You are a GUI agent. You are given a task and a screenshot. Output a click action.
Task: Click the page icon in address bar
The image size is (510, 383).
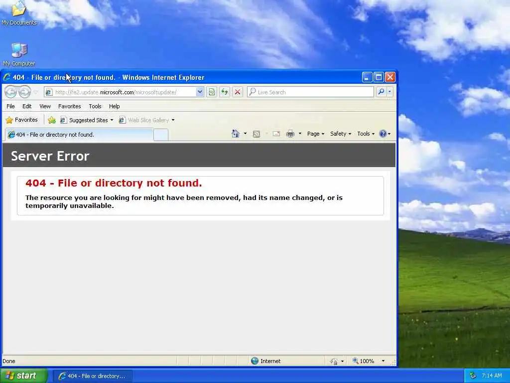tap(48, 92)
